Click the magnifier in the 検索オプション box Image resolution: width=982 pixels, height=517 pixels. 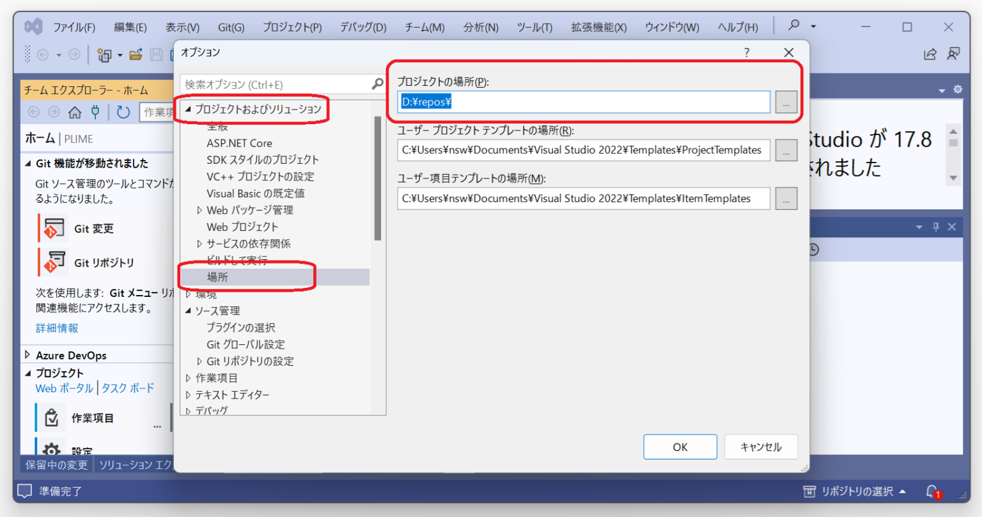point(377,84)
